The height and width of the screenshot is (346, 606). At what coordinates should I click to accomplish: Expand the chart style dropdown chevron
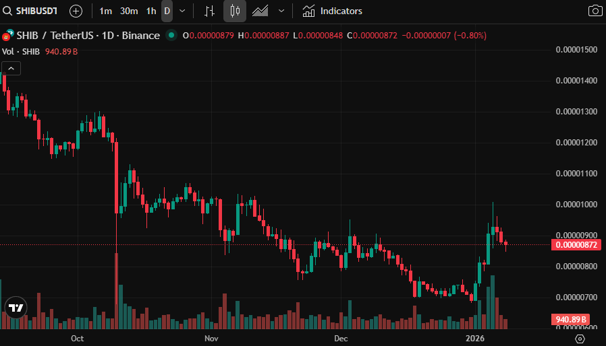click(x=281, y=11)
